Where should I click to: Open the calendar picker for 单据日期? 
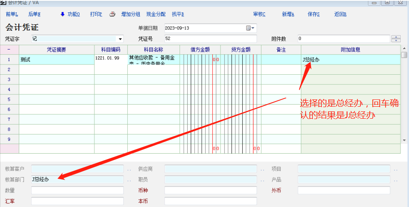pyautogui.click(x=250, y=28)
